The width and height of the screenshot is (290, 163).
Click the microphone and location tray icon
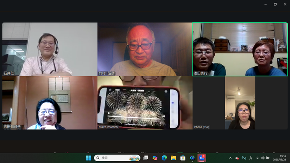(244, 158)
